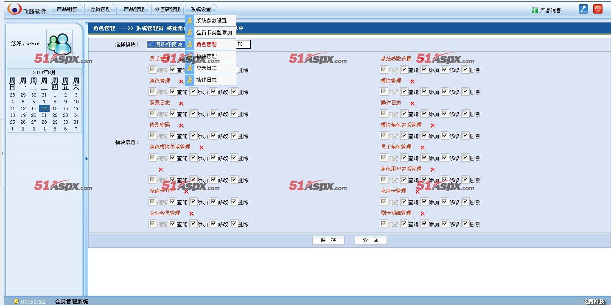Uncheck 添加 permission under 登录日志 heading
Image resolution: width=611 pixels, height=305 pixels.
click(x=193, y=114)
